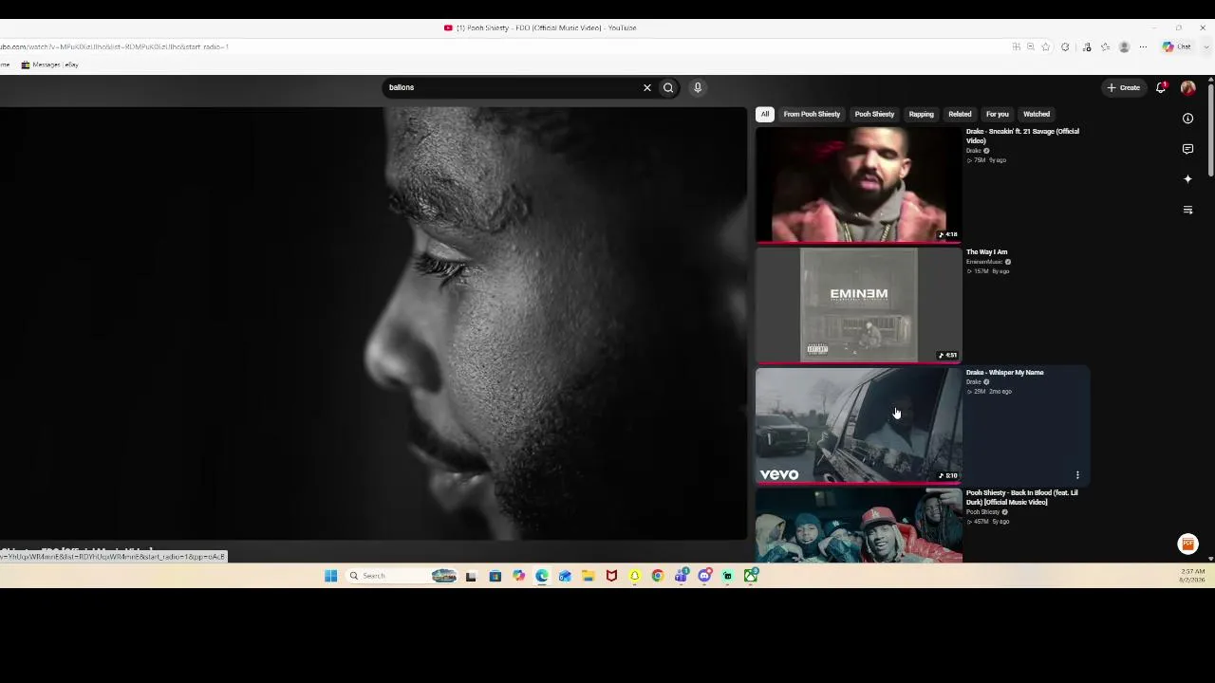The height and width of the screenshot is (683, 1215).
Task: Switch to Microsoft Edge on taskbar
Action: click(542, 576)
